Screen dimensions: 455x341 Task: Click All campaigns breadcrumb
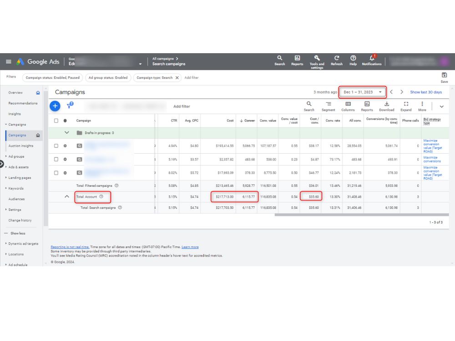pos(163,59)
